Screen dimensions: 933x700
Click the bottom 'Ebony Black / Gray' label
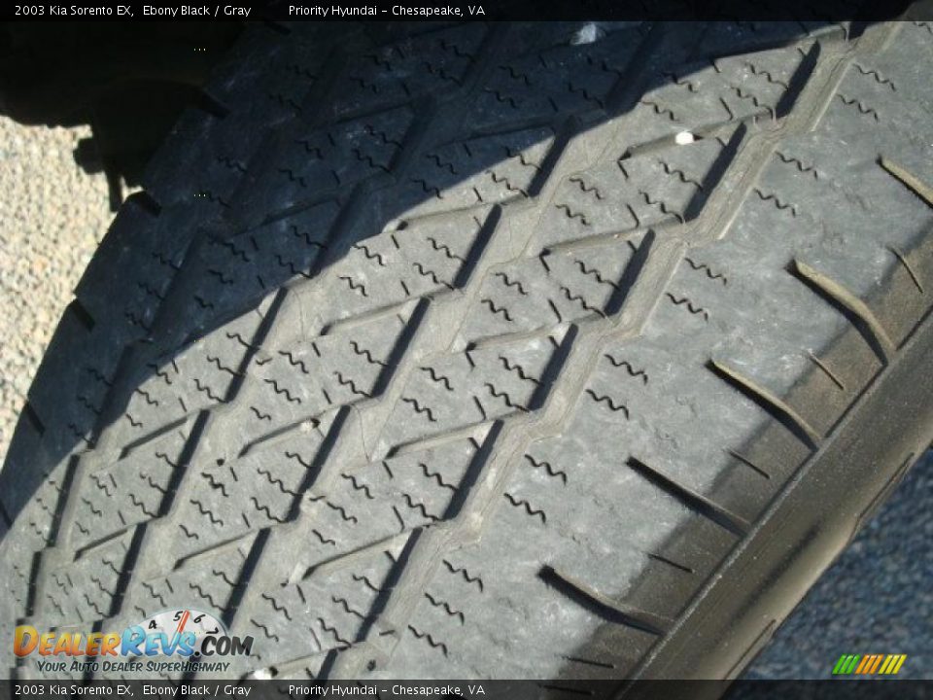(196, 689)
